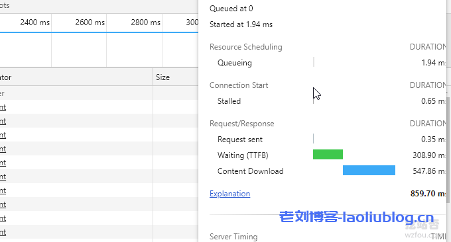Click the 2400 ms timeline marker

pyautogui.click(x=34, y=22)
